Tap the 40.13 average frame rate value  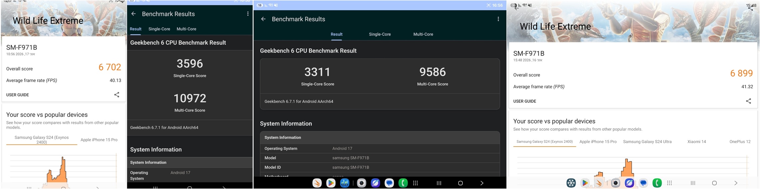(x=115, y=81)
